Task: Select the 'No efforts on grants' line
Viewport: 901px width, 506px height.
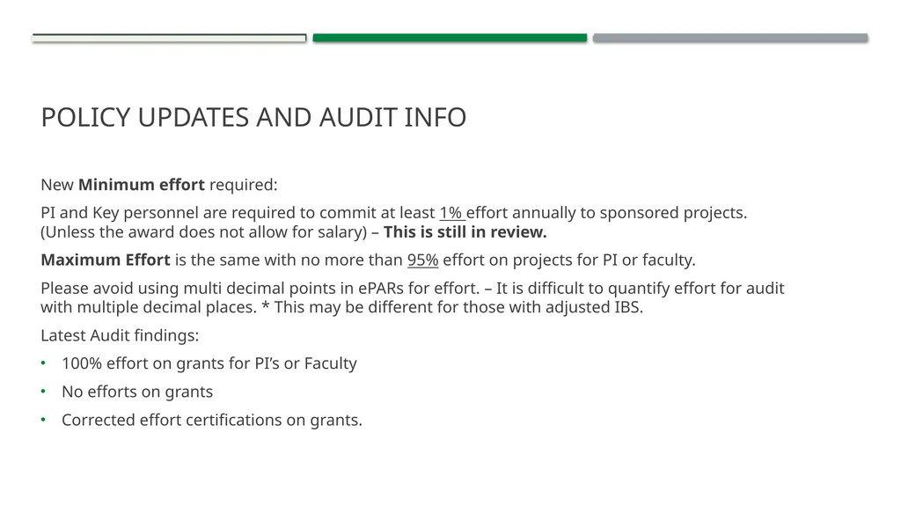Action: pyautogui.click(x=137, y=392)
